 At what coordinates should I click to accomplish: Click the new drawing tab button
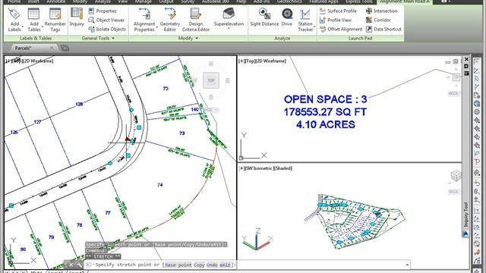[65, 48]
